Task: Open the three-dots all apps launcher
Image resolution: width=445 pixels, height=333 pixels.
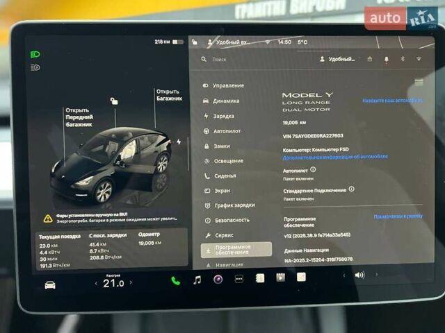Action: [x=239, y=279]
